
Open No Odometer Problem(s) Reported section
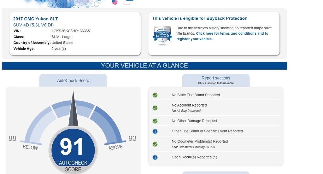(x=200, y=142)
